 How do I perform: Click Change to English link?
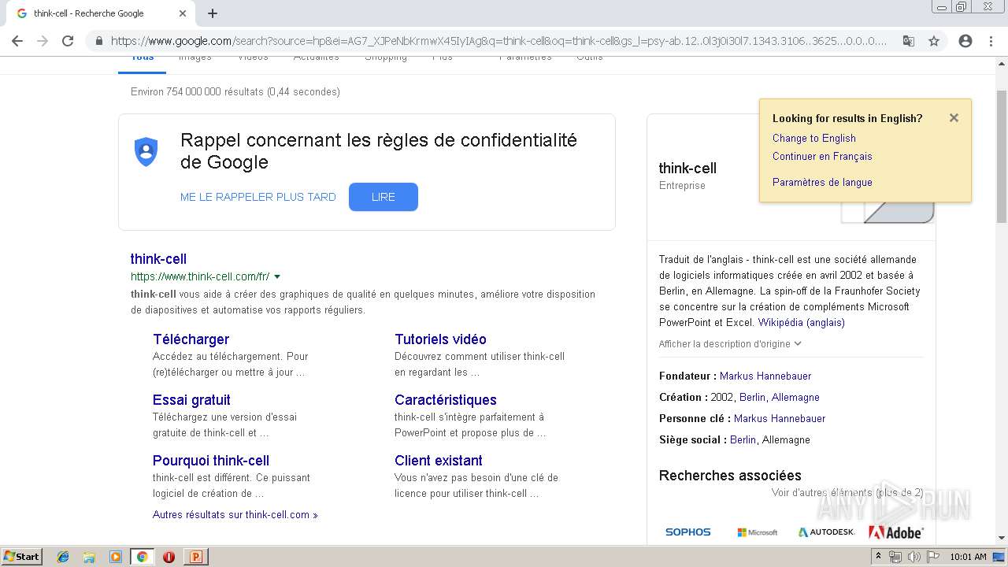pyautogui.click(x=814, y=139)
